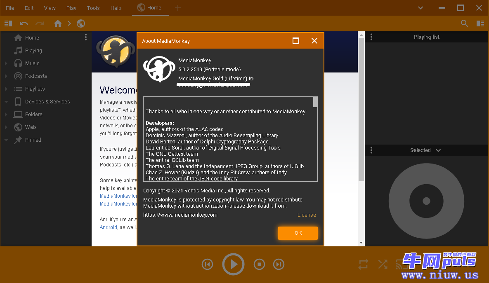489x283 pixels.
Task: Add a new tab with plus button
Action: (178, 8)
